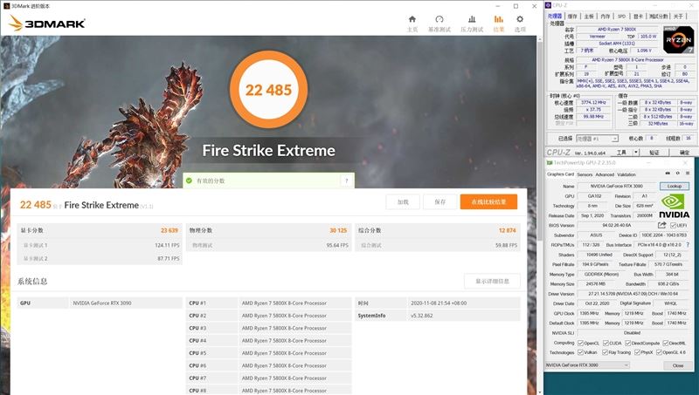Click the 3DMark scrollbar up arrow
The image size is (699, 395).
click(x=539, y=38)
